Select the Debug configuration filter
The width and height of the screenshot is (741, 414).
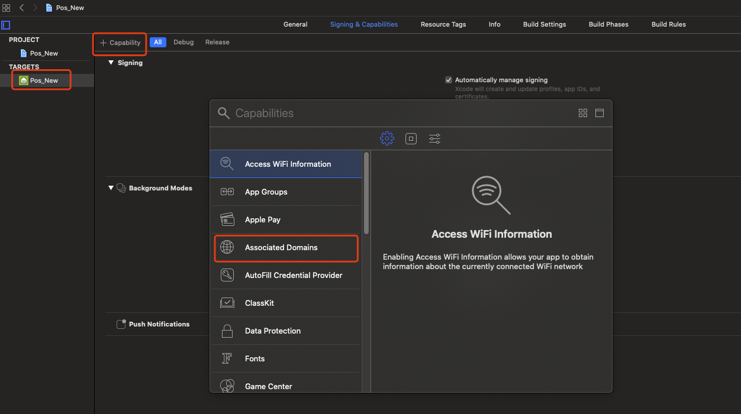(x=183, y=42)
